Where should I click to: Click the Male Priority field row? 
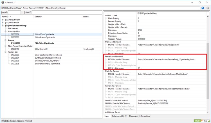(x=155, y=19)
